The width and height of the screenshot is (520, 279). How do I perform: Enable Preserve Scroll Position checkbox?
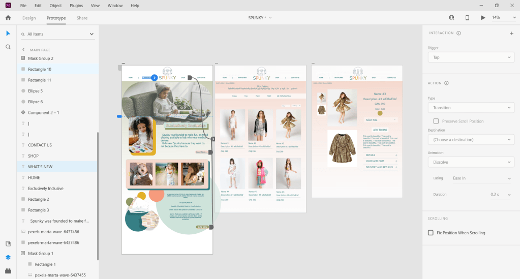(x=436, y=121)
